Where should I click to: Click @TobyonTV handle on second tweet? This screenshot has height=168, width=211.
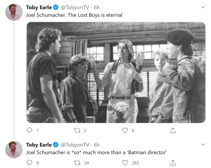tap(75, 145)
